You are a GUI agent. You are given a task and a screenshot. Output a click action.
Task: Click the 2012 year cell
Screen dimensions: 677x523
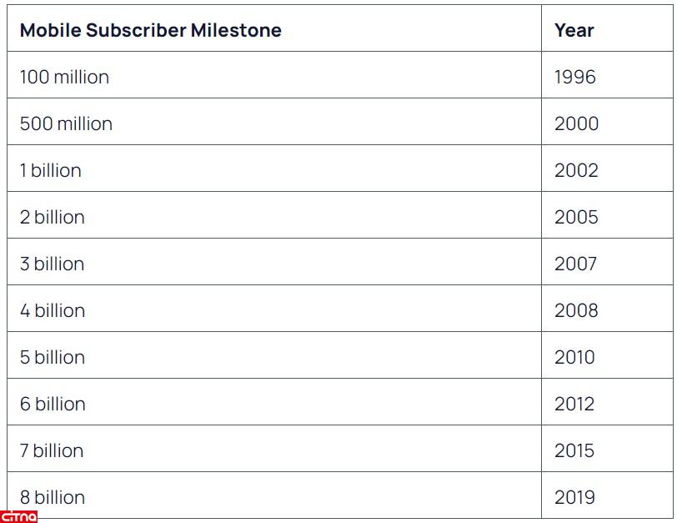point(574,405)
